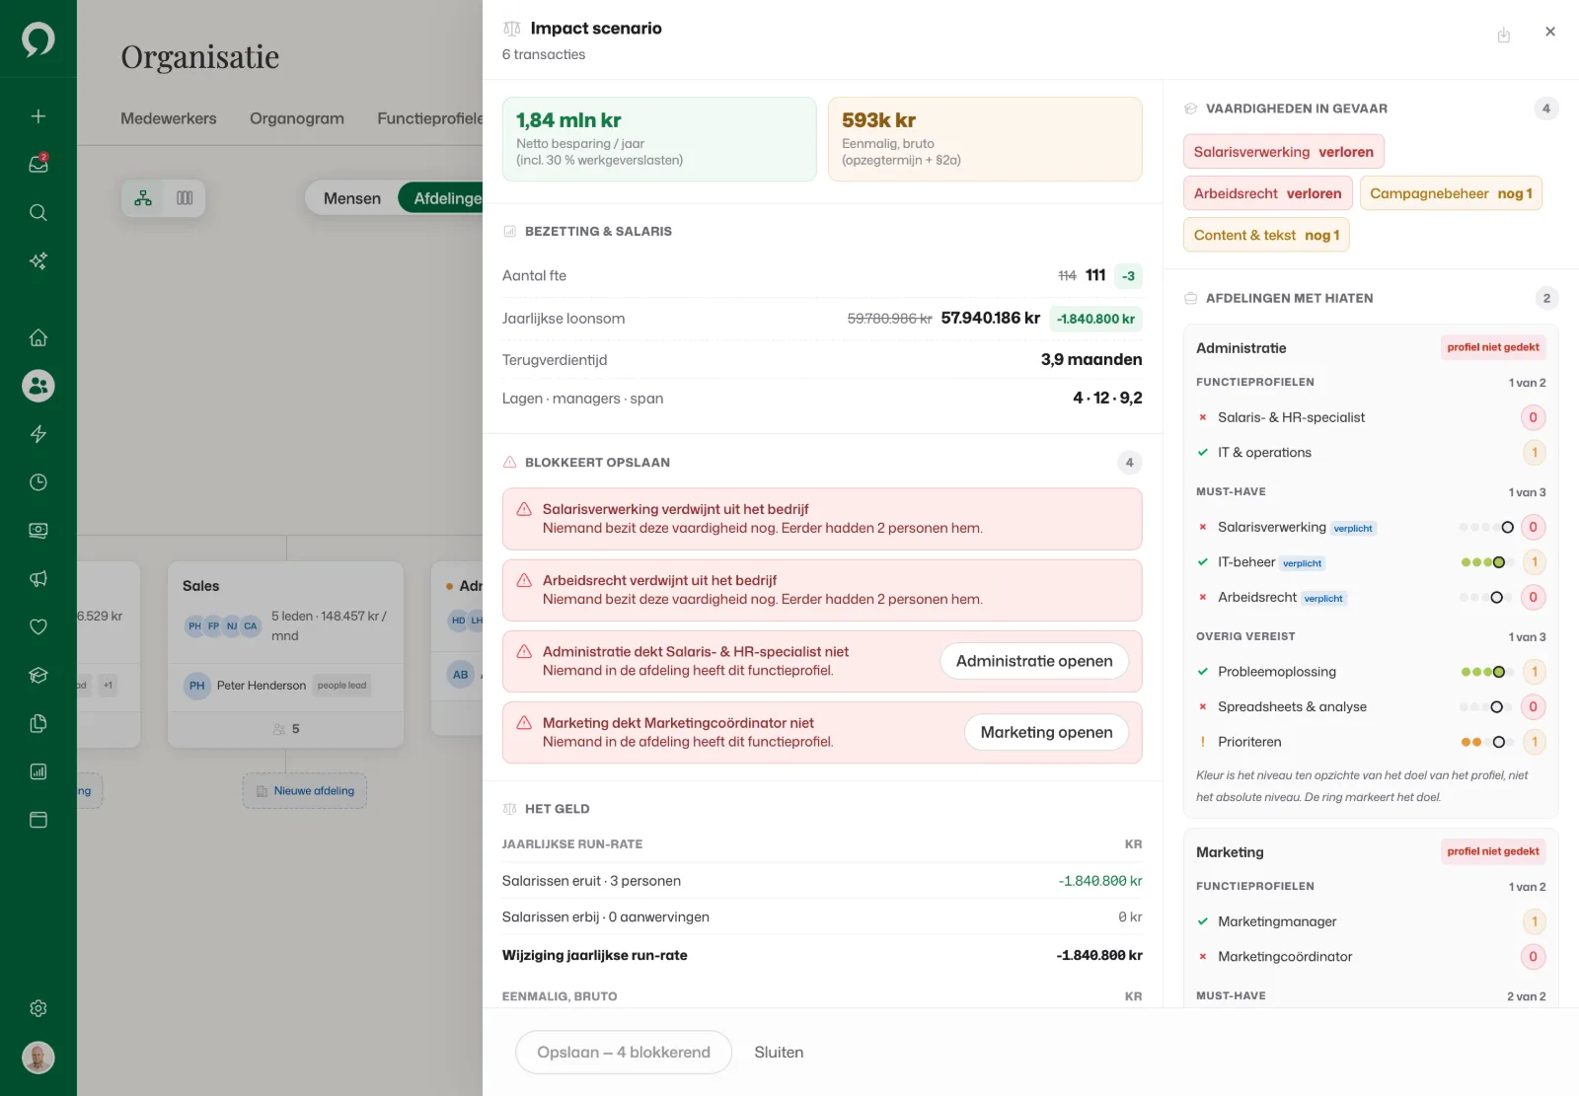Click Opslaan – 4 blokkerend button
Image resolution: width=1579 pixels, height=1096 pixels.
624,1053
